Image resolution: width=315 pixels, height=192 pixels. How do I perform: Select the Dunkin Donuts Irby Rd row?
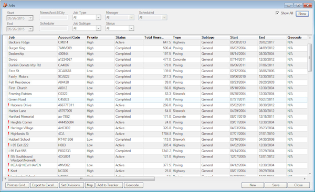click(157, 65)
